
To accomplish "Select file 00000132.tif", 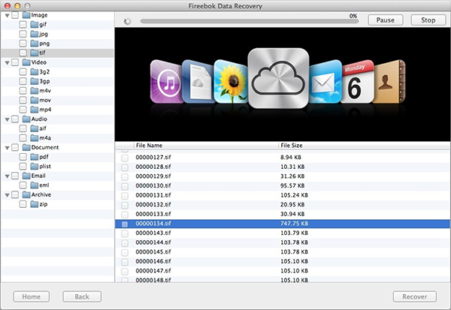I will (283, 205).
